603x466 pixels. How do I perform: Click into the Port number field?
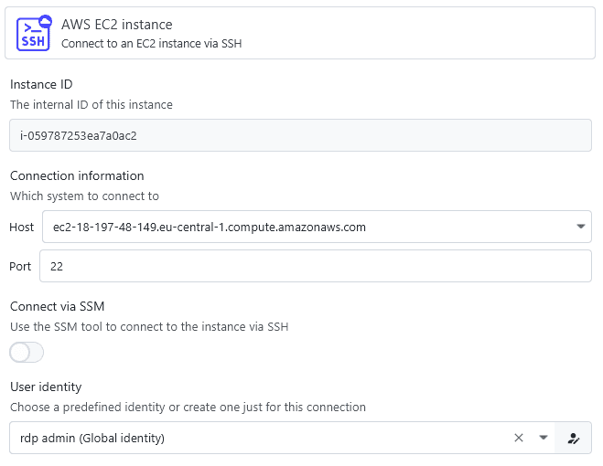pos(316,266)
